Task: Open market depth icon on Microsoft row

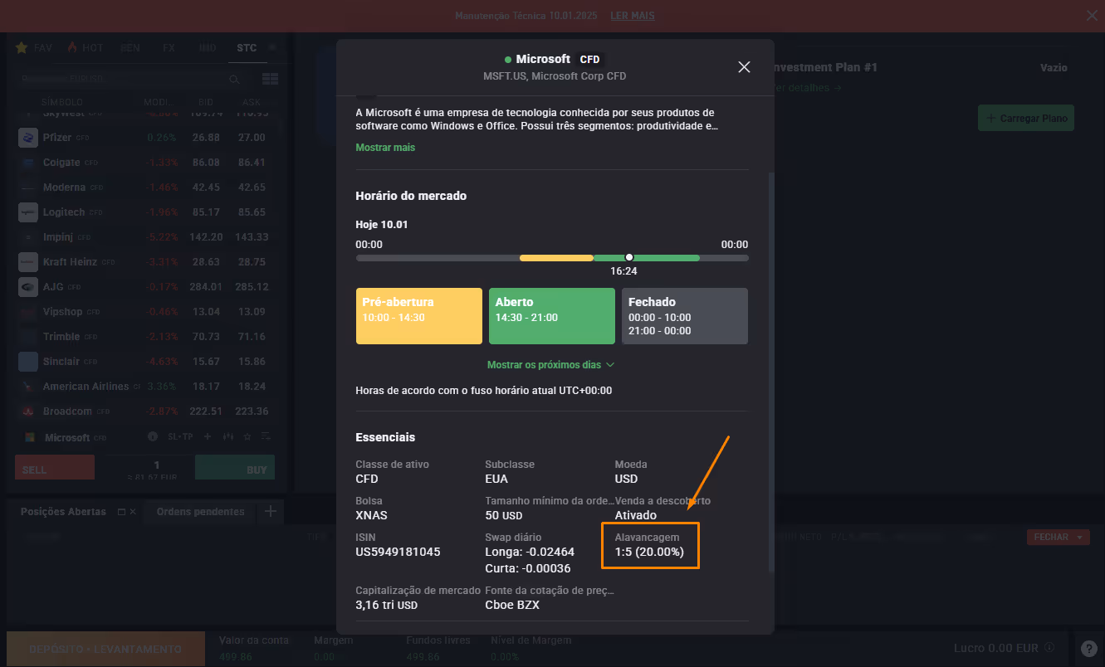Action: click(266, 436)
